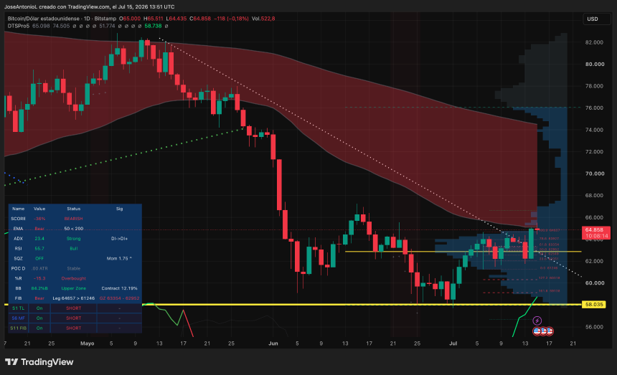Click the red 64.858 current price label

[595, 230]
